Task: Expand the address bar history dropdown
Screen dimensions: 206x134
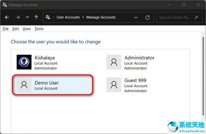Action: click(x=136, y=17)
